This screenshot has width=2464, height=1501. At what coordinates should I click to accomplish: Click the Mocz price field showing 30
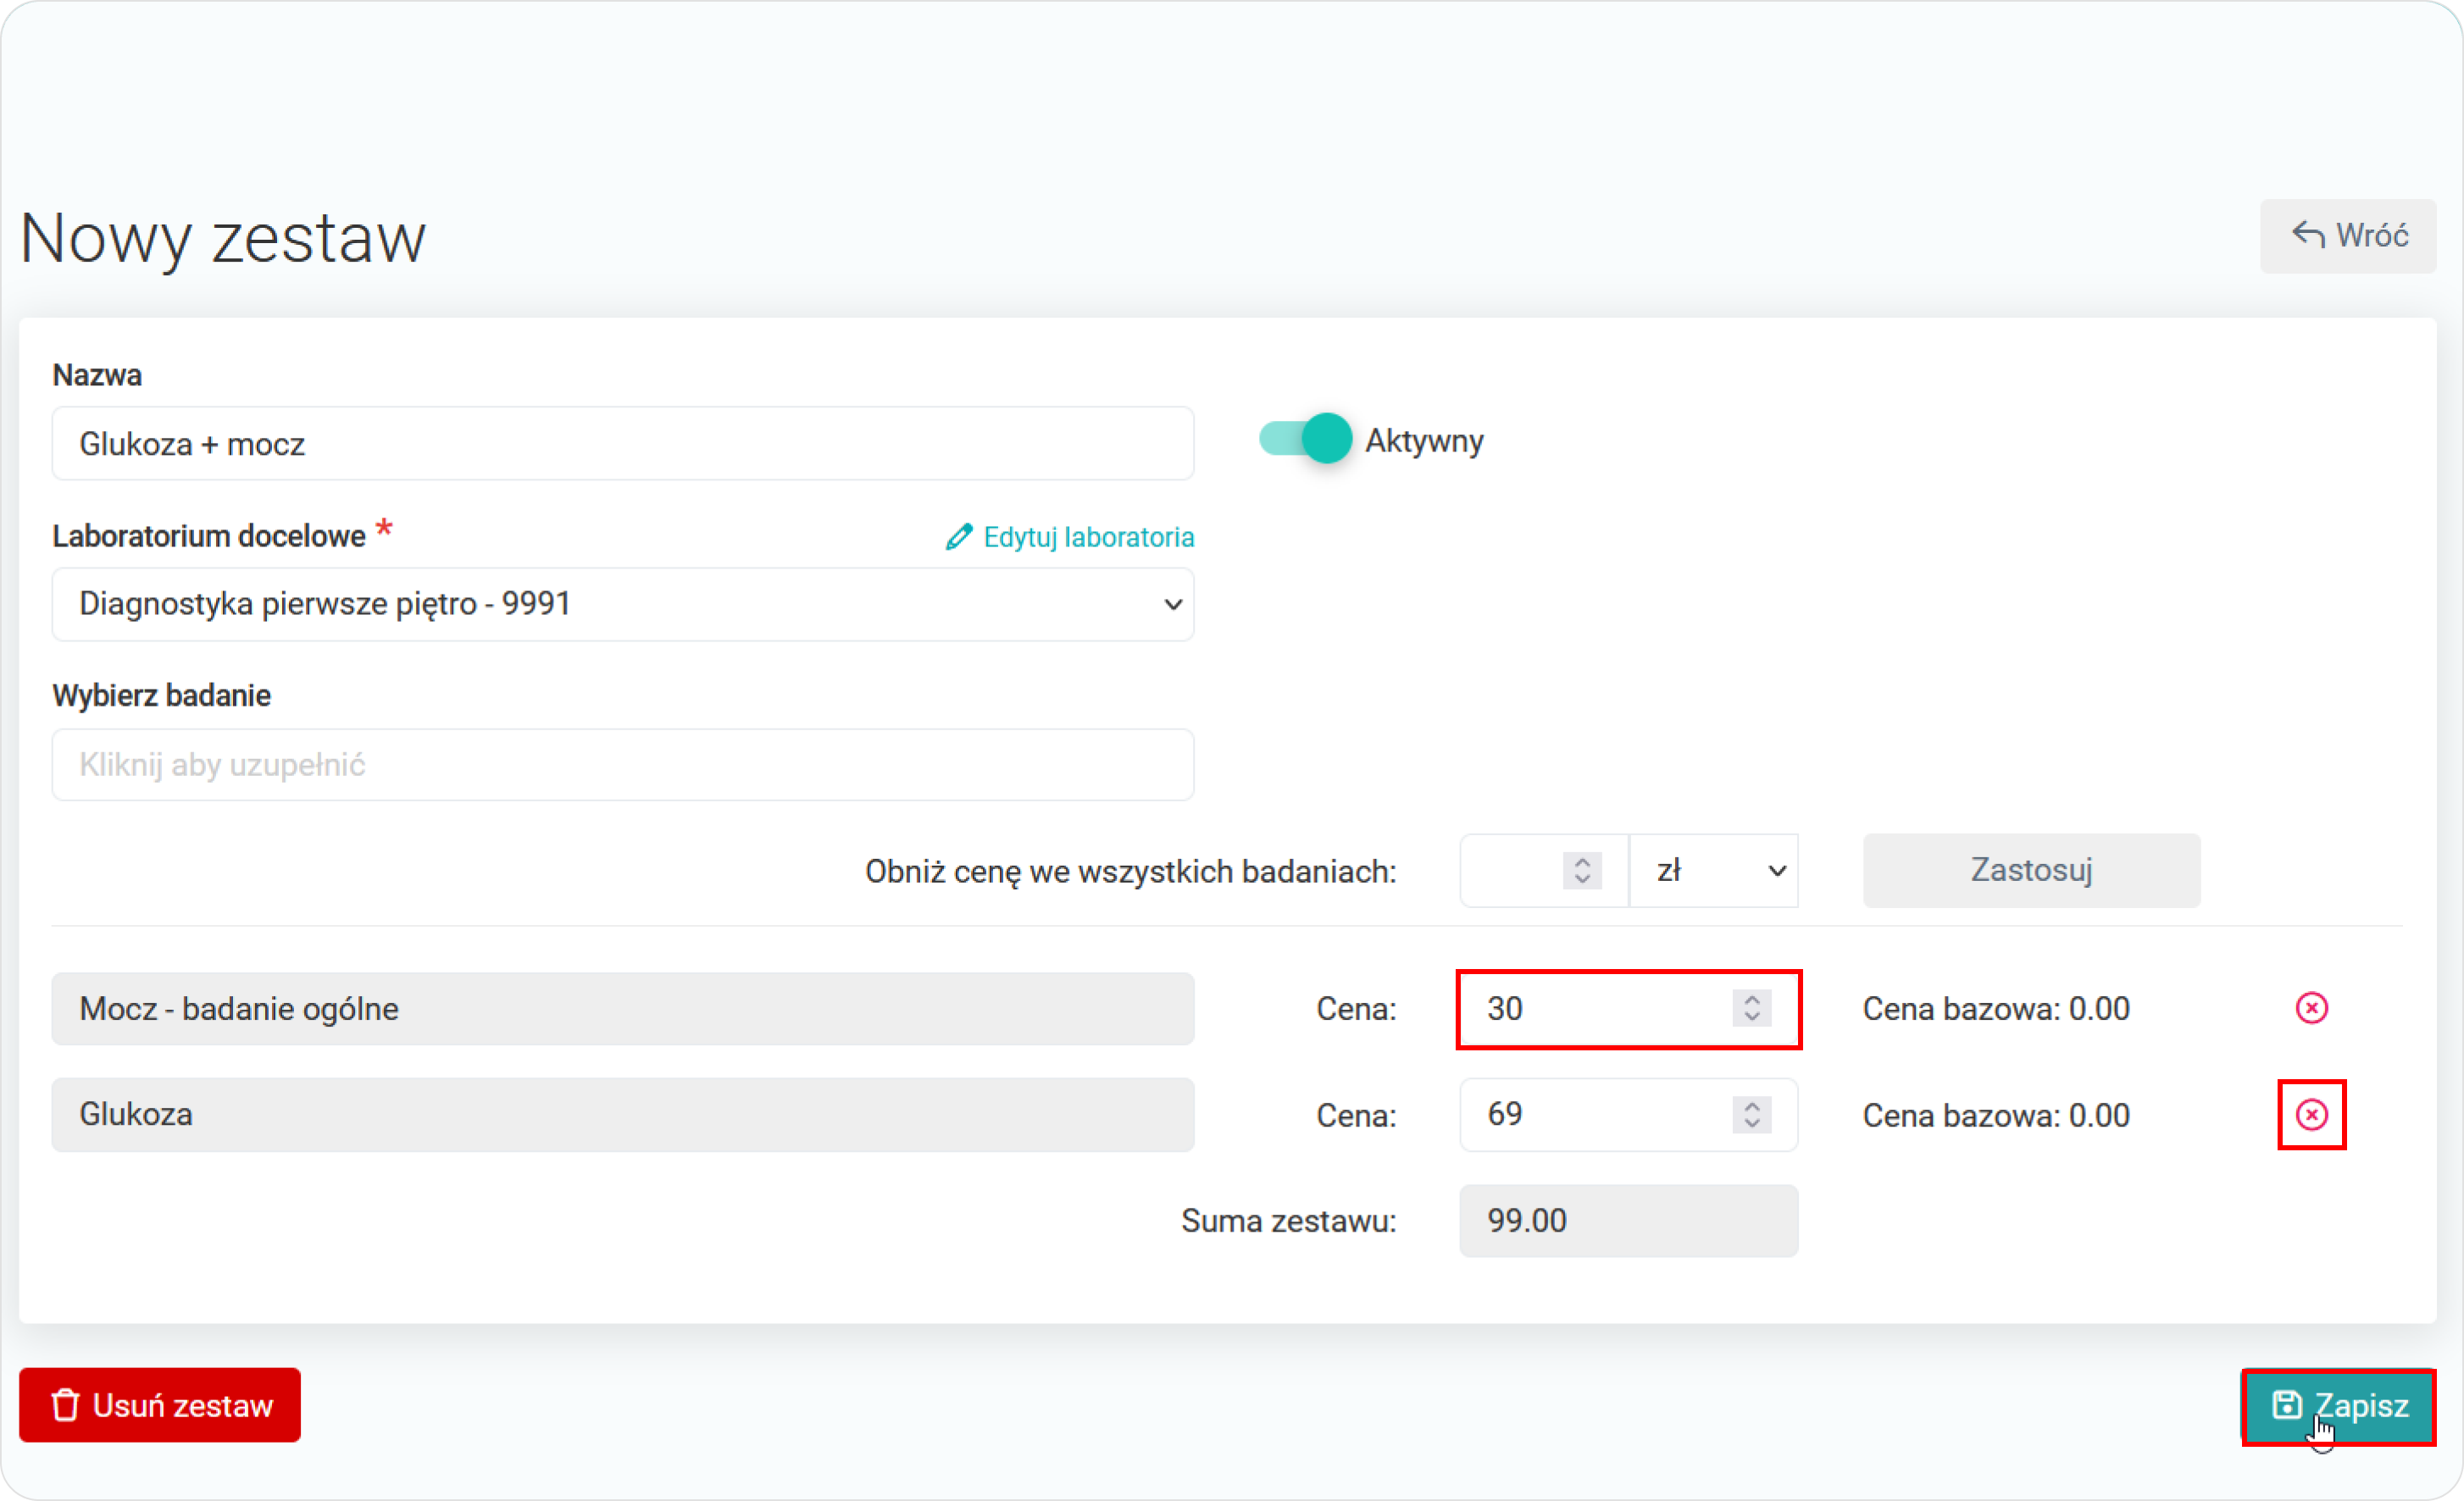pyautogui.click(x=1629, y=1008)
